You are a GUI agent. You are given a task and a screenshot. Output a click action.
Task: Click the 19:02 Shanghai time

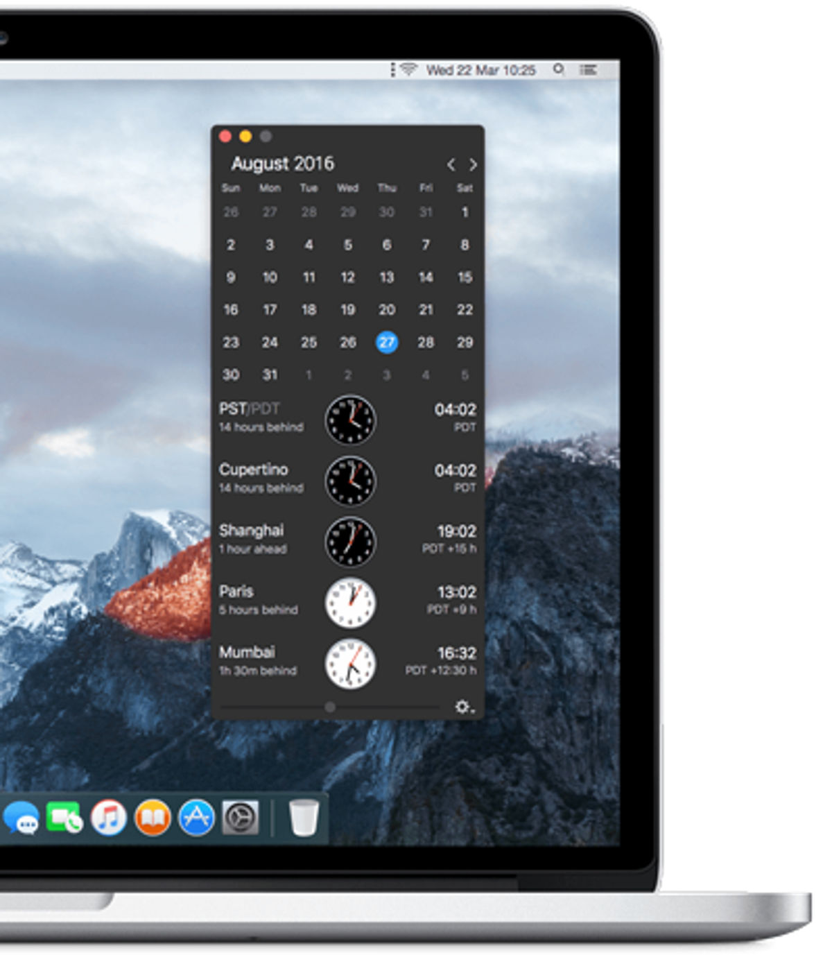pos(456,531)
